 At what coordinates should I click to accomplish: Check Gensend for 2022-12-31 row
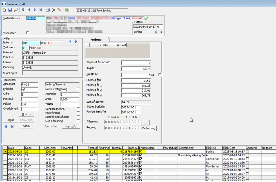click(x=247, y=155)
